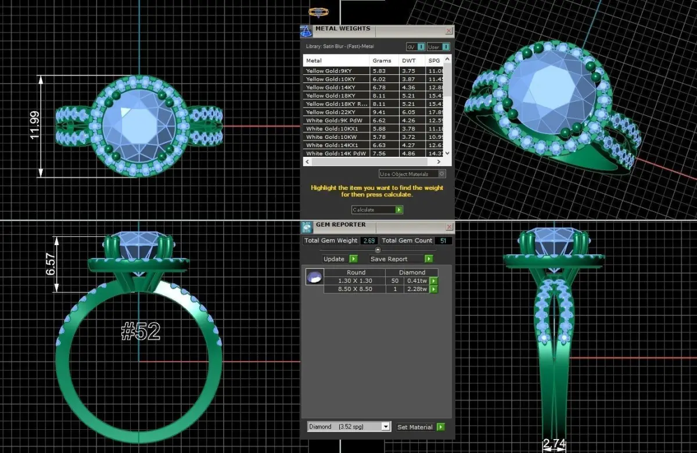Select the Yellow Gold:18KY R... row

pos(373,104)
